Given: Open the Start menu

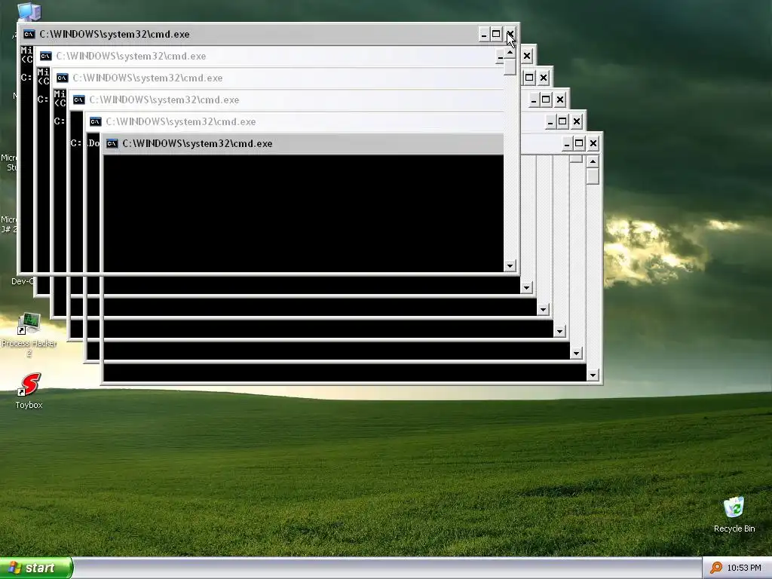Looking at the screenshot, I should pos(36,568).
